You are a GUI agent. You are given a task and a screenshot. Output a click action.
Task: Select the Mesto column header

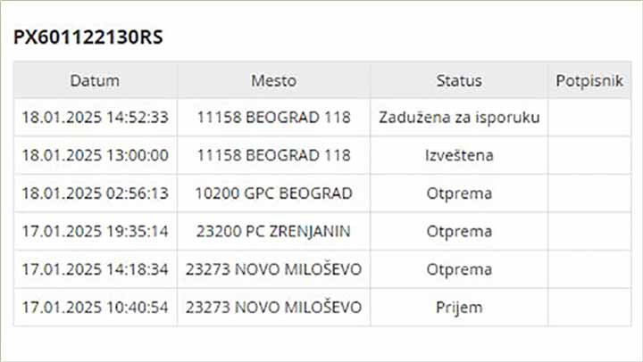click(273, 80)
